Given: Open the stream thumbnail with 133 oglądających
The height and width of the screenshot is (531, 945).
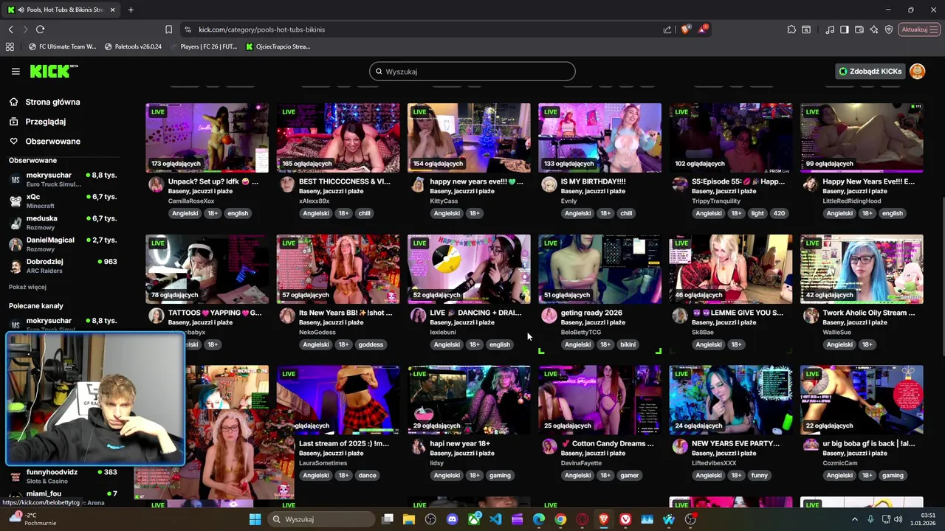Looking at the screenshot, I should coord(599,137).
